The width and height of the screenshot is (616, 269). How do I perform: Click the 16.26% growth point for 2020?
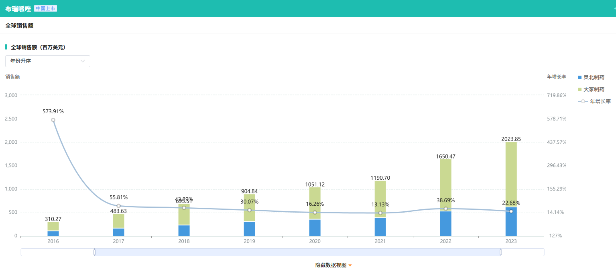(x=315, y=213)
